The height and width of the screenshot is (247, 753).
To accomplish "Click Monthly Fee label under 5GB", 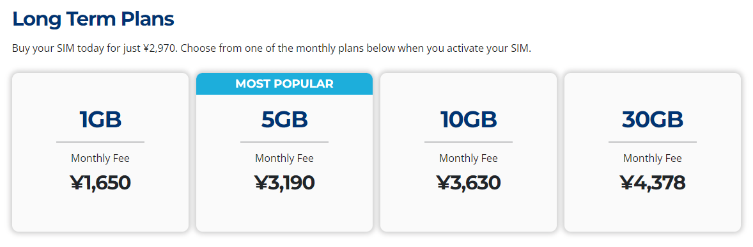I will (x=284, y=158).
